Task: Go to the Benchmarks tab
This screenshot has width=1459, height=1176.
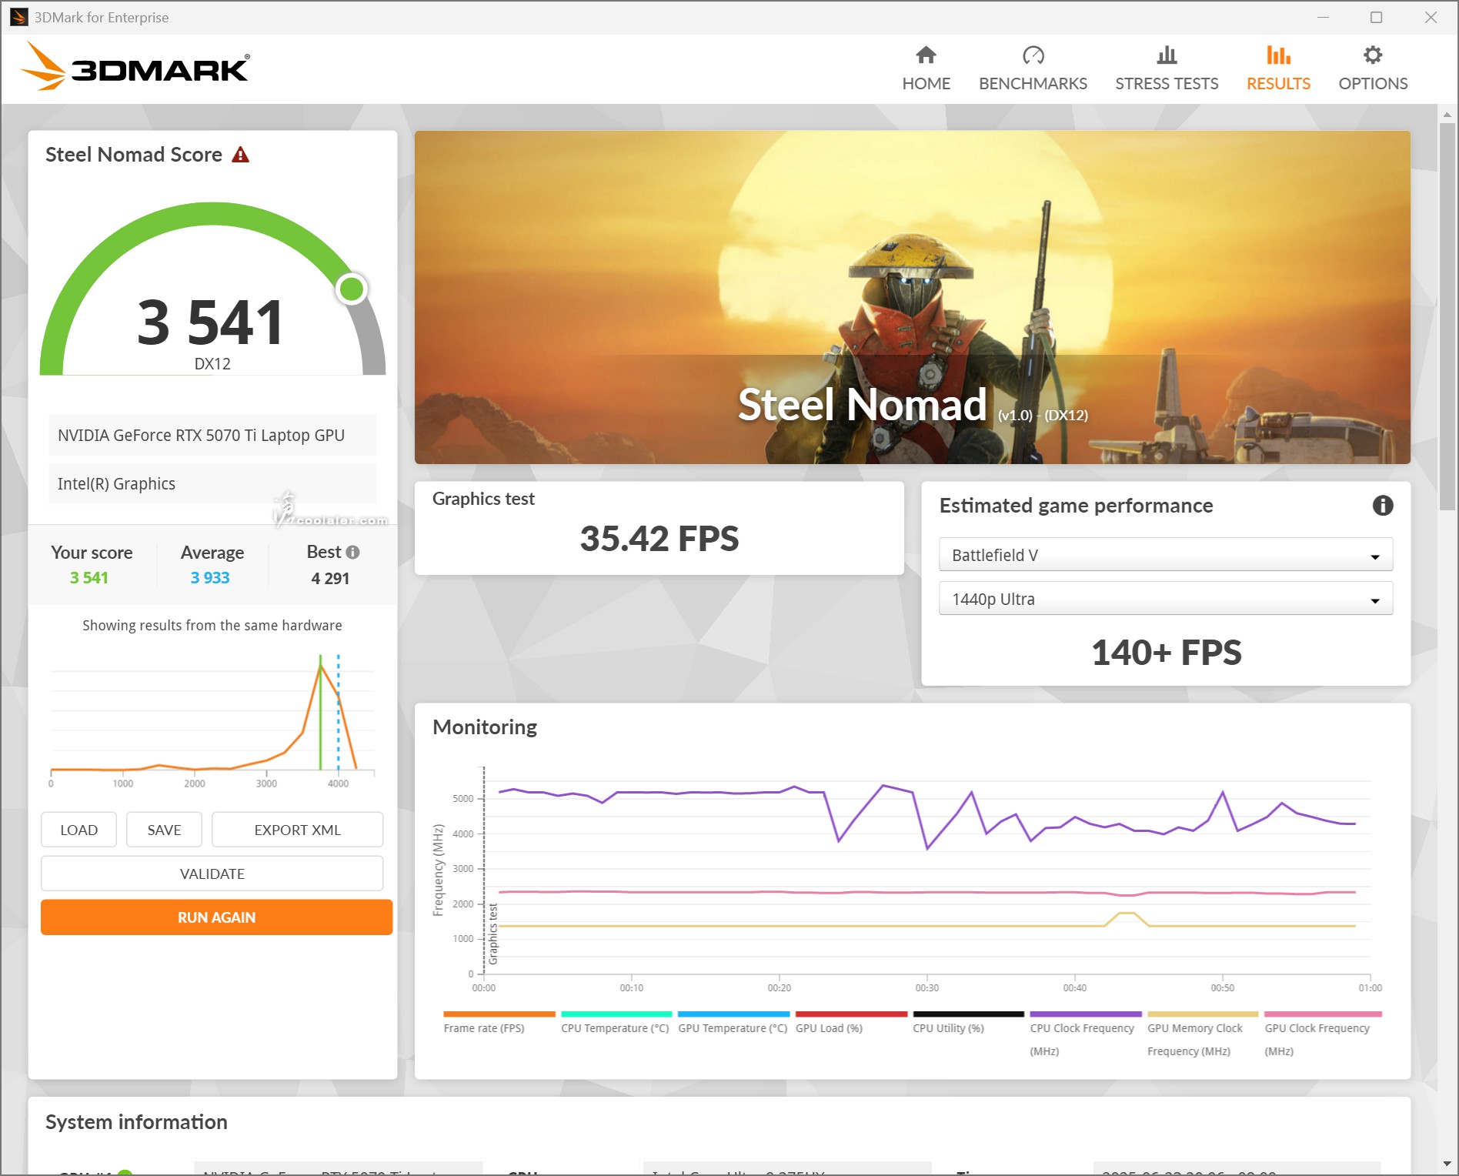Action: (x=1033, y=69)
